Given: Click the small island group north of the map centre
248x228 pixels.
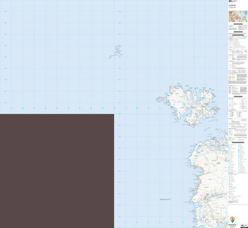Looking at the screenshot, I should coord(115,51).
